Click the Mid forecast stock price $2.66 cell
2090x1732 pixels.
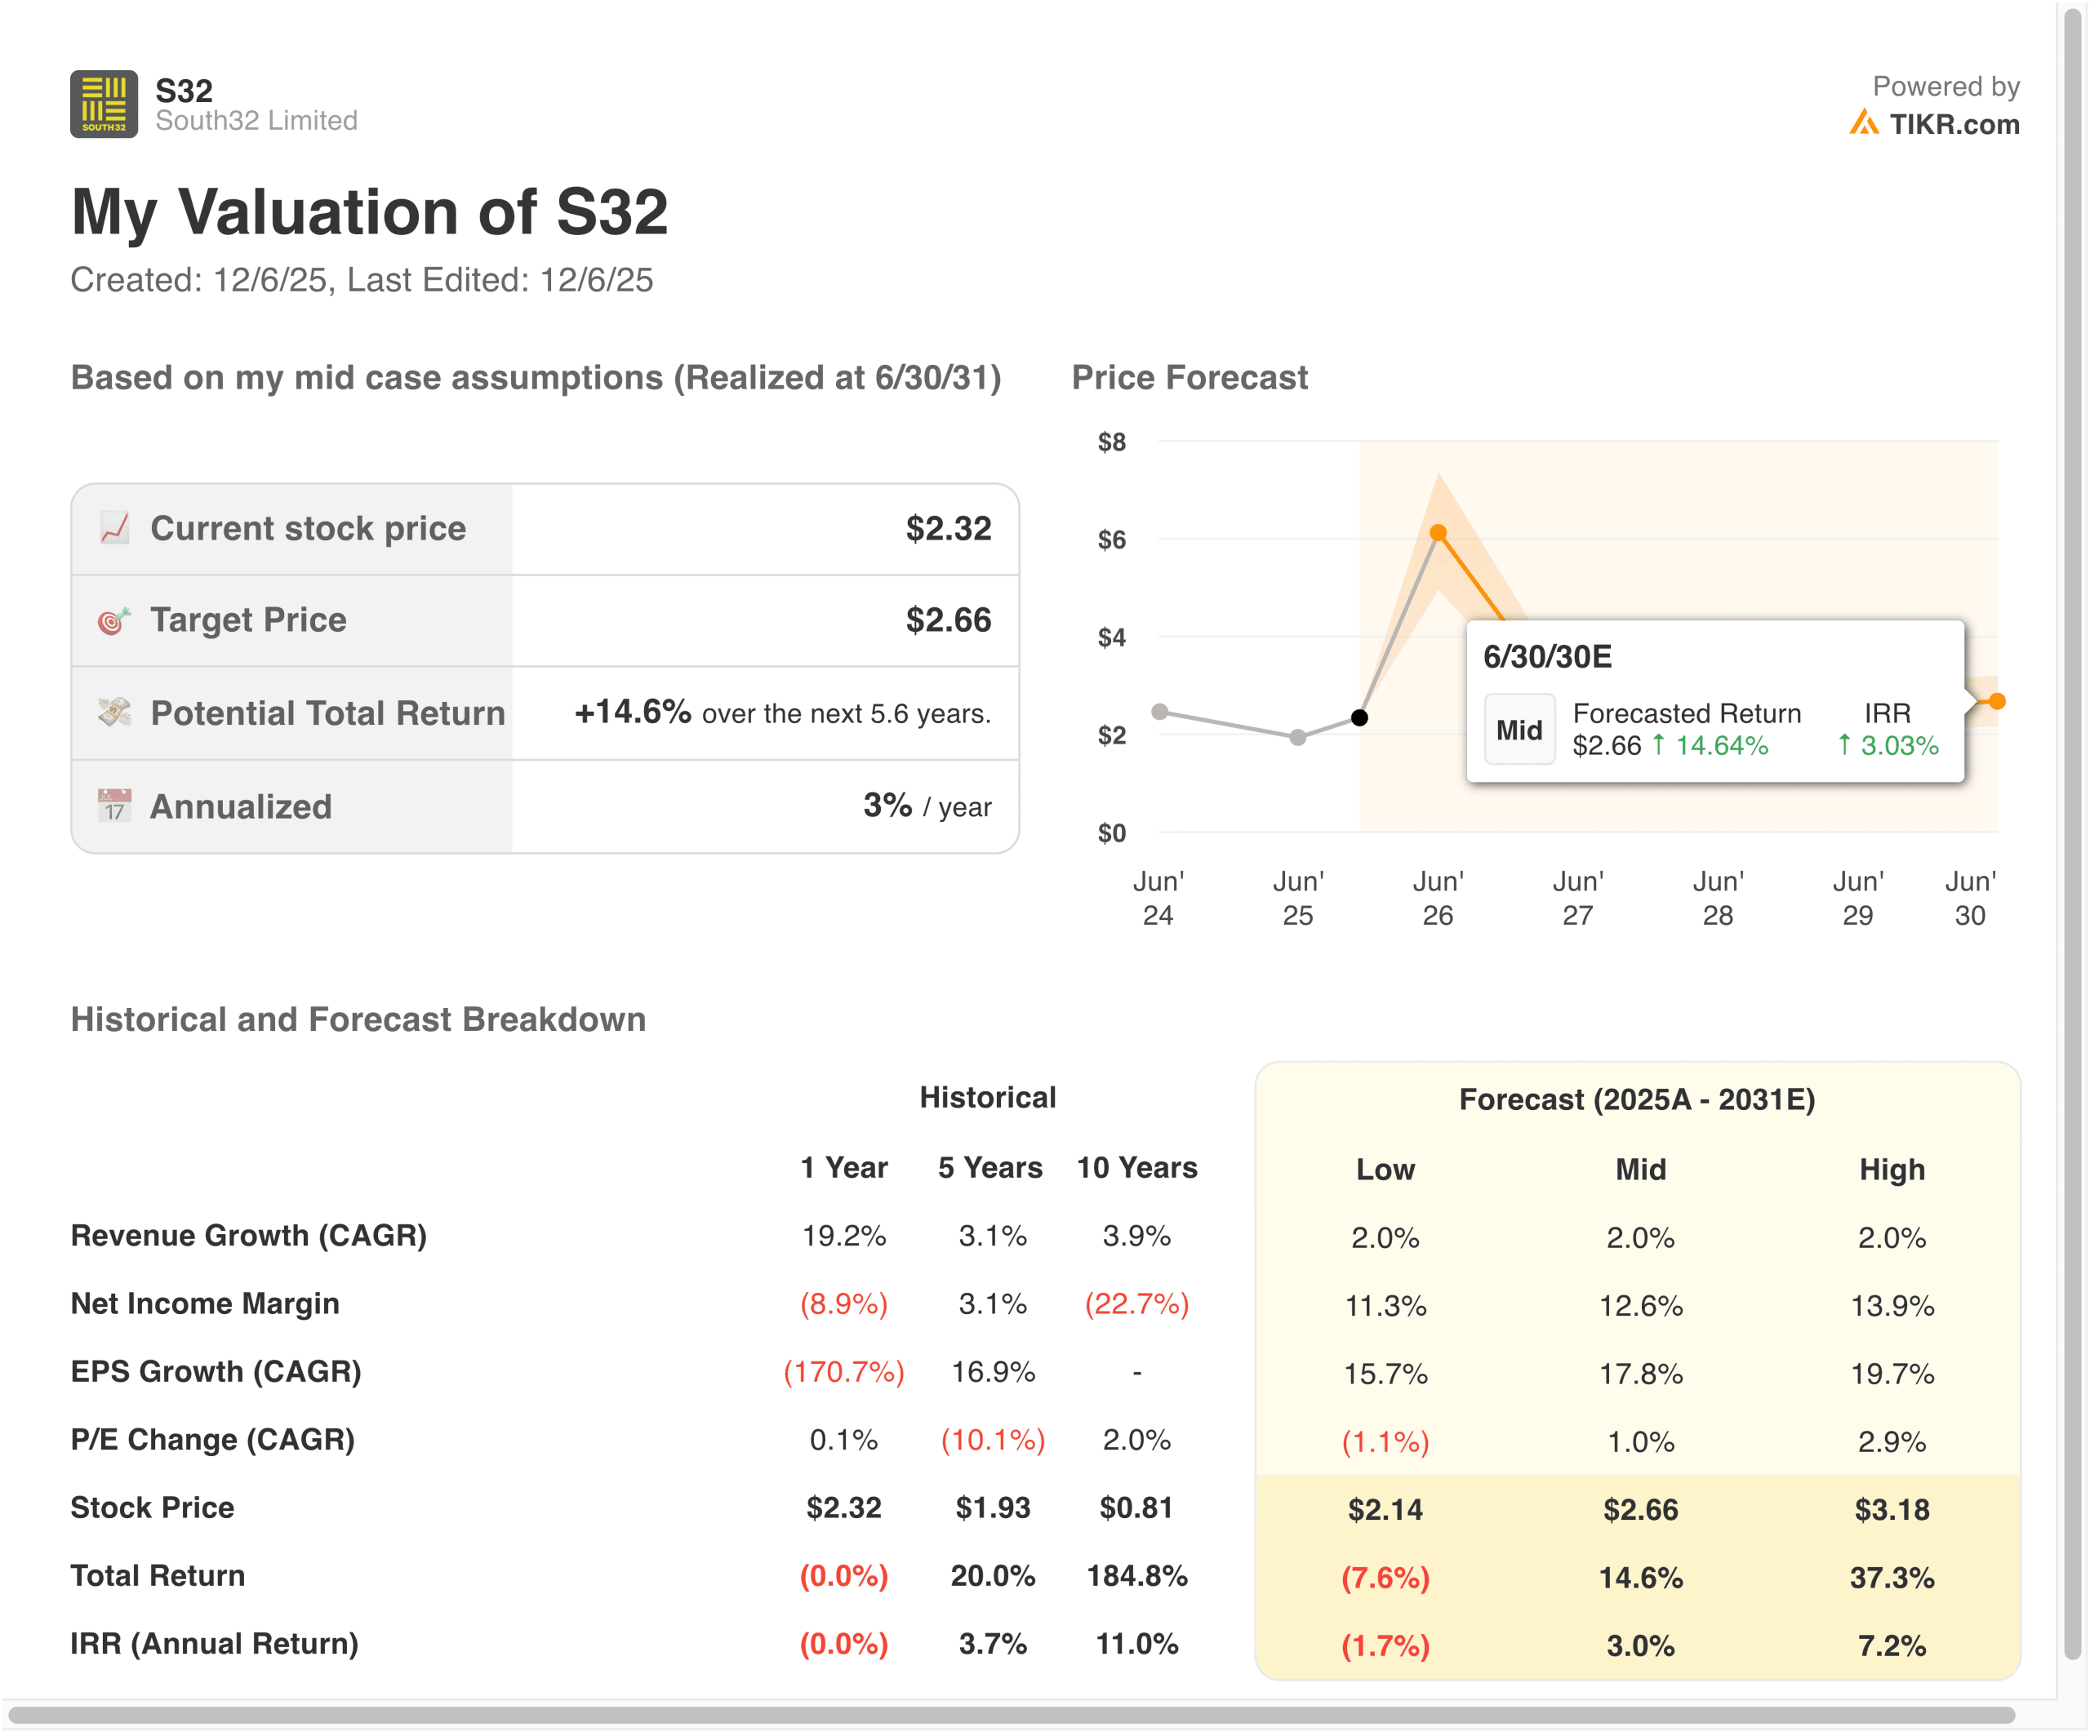1640,1509
